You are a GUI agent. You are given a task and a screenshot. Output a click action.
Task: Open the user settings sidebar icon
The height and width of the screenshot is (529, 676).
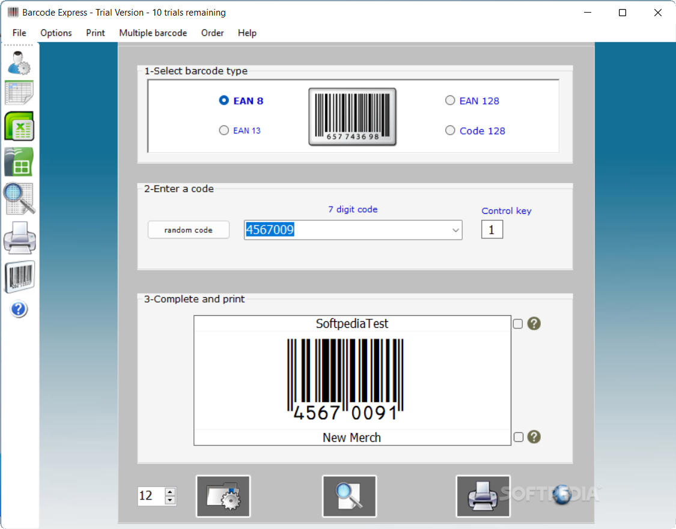[19, 63]
